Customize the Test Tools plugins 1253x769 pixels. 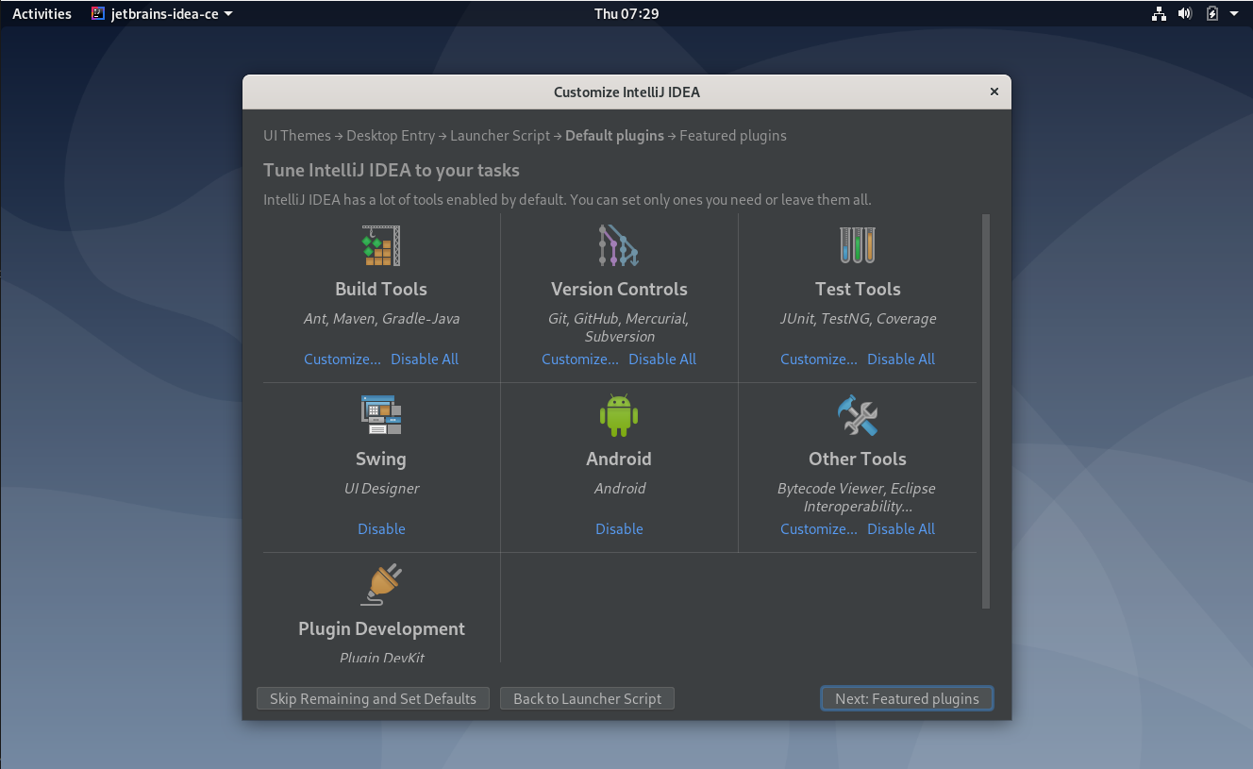coord(819,359)
